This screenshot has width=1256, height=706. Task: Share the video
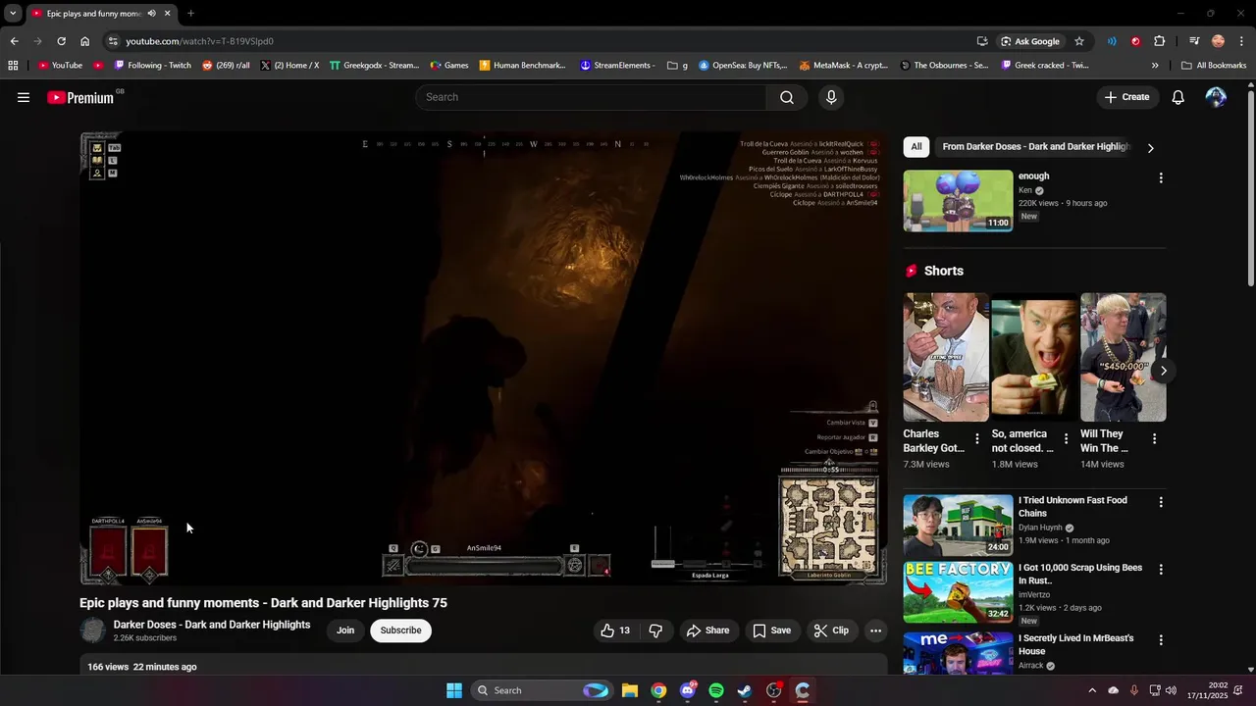click(x=707, y=630)
